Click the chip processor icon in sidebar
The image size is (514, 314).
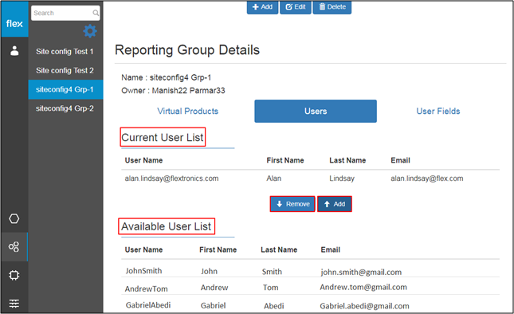[x=14, y=275]
